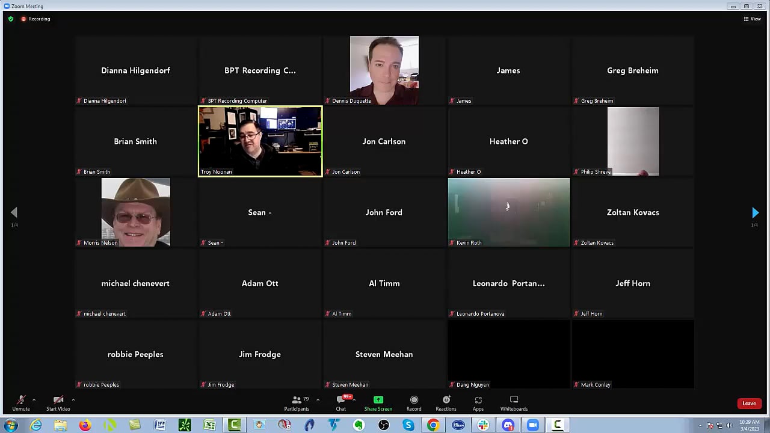Open Skype from the taskbar
The height and width of the screenshot is (433, 770).
(408, 425)
